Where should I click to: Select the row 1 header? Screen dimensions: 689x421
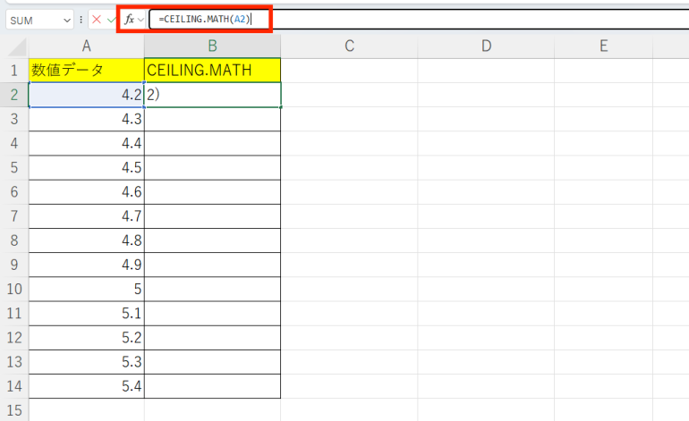pyautogui.click(x=14, y=71)
